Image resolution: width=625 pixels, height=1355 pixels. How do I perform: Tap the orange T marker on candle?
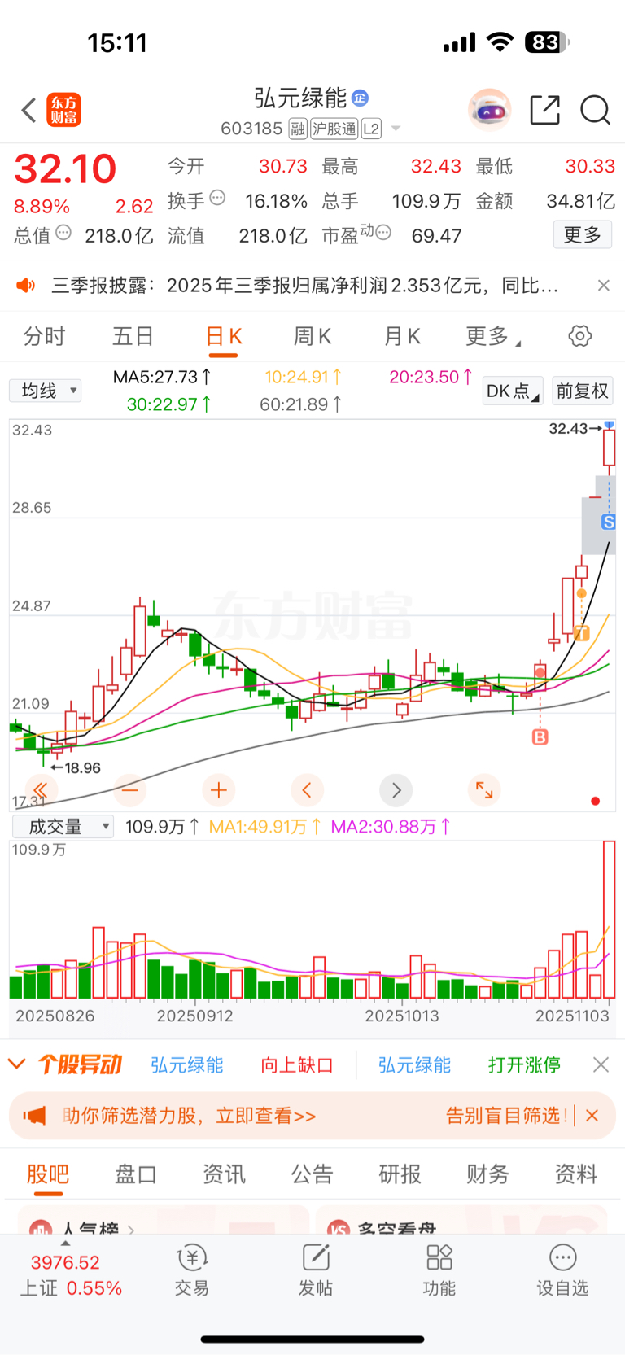[581, 633]
